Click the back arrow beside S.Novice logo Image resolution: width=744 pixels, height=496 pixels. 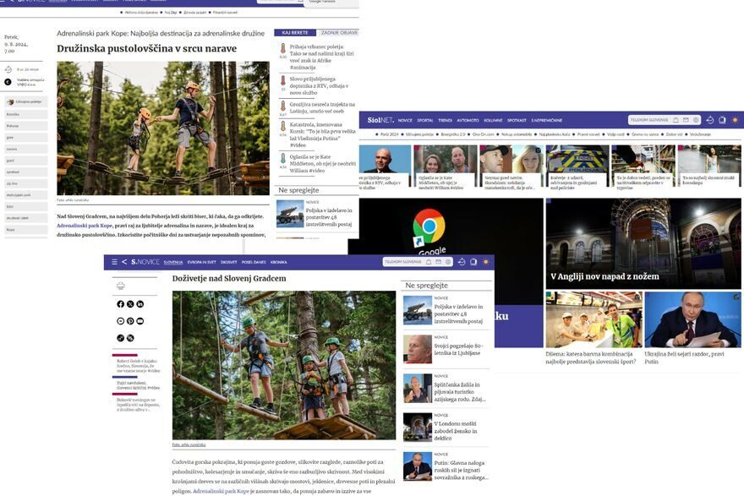[x=124, y=262]
